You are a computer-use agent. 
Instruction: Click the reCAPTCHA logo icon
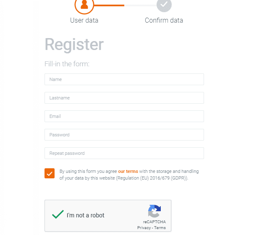pos(154,211)
